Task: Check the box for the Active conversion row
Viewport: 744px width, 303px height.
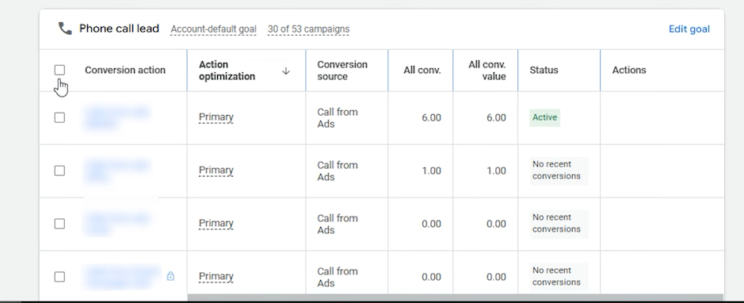Action: pyautogui.click(x=59, y=117)
